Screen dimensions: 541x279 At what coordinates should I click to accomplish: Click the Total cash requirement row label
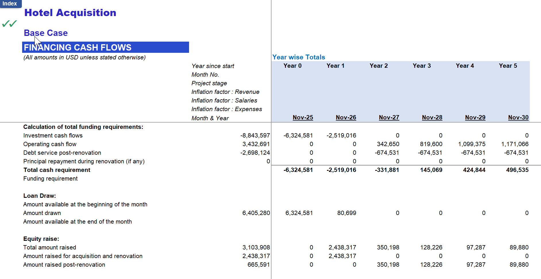(57, 170)
